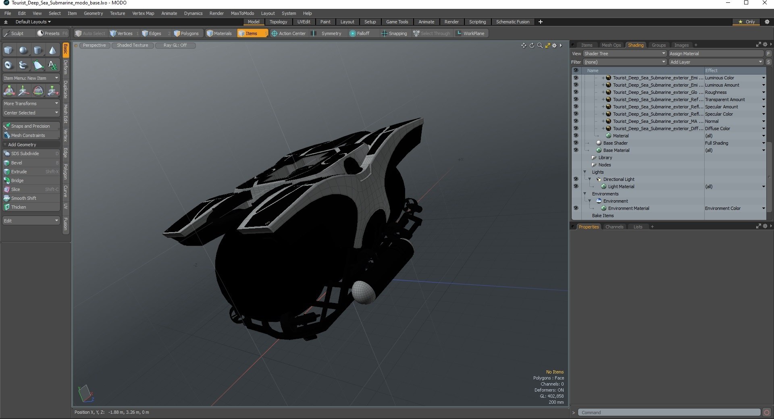Open the Vertex Map menu
Screen dimensions: 774x419
click(x=143, y=13)
